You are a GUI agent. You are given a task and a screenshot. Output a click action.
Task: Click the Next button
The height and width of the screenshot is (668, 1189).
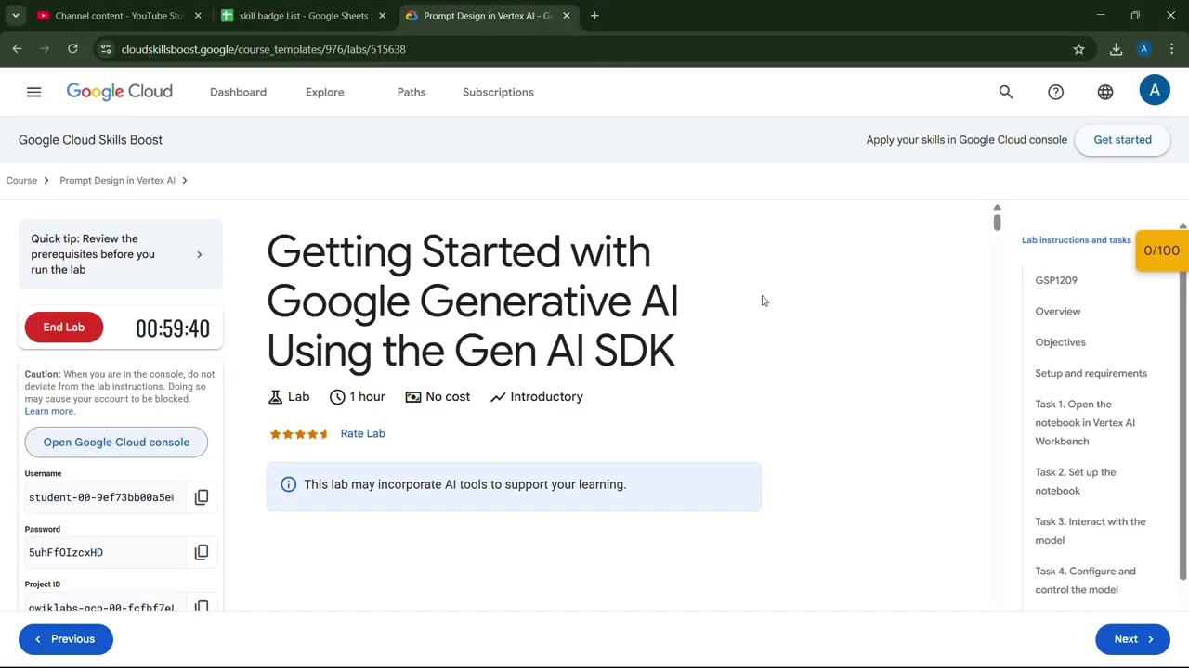1132,639
